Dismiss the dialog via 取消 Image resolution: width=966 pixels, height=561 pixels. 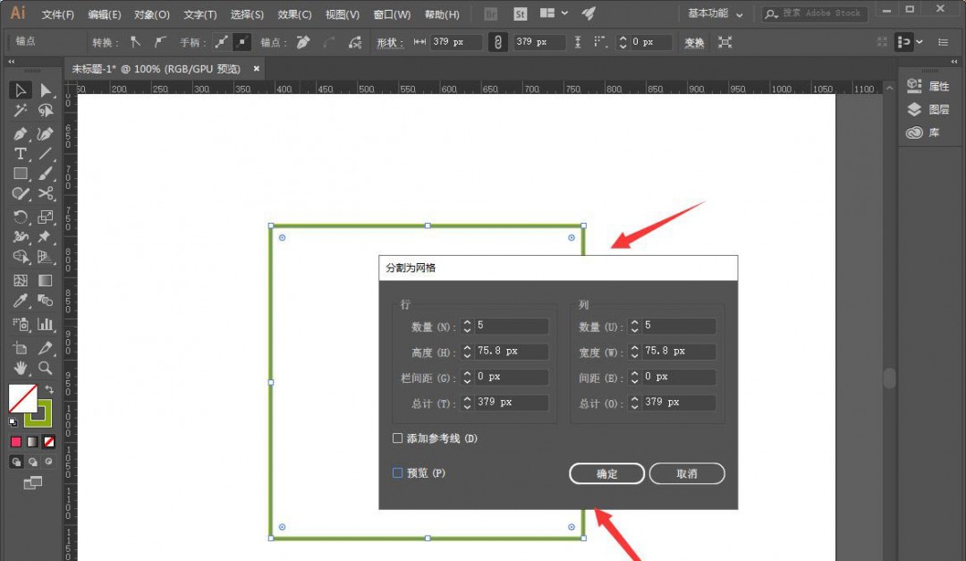pos(686,473)
